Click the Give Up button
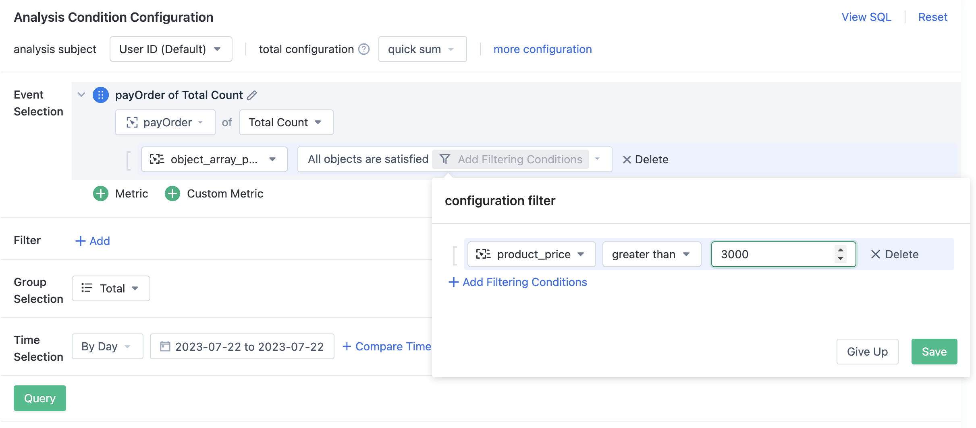 tap(867, 352)
